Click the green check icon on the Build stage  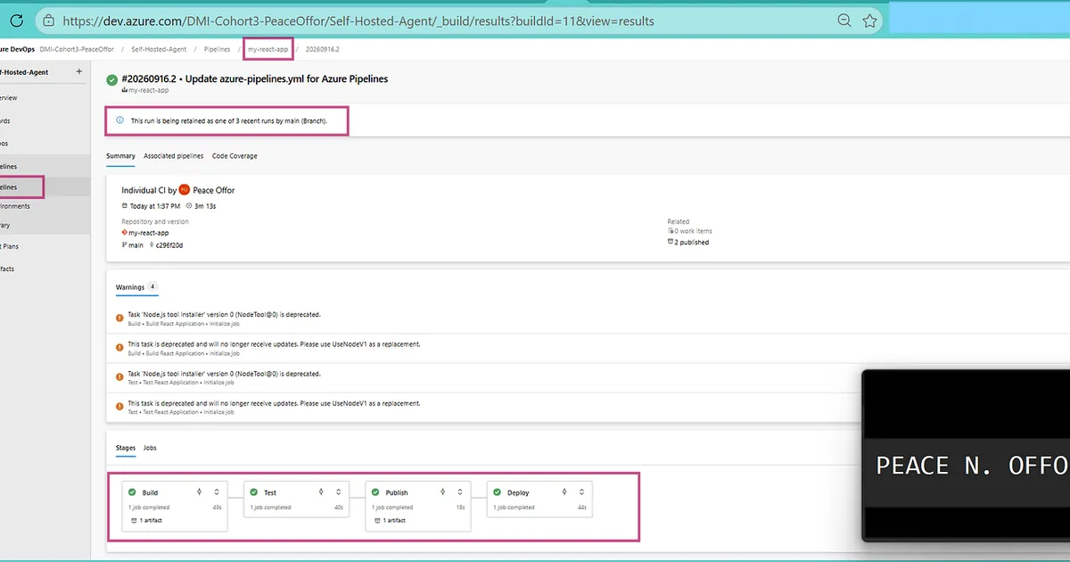tap(132, 492)
